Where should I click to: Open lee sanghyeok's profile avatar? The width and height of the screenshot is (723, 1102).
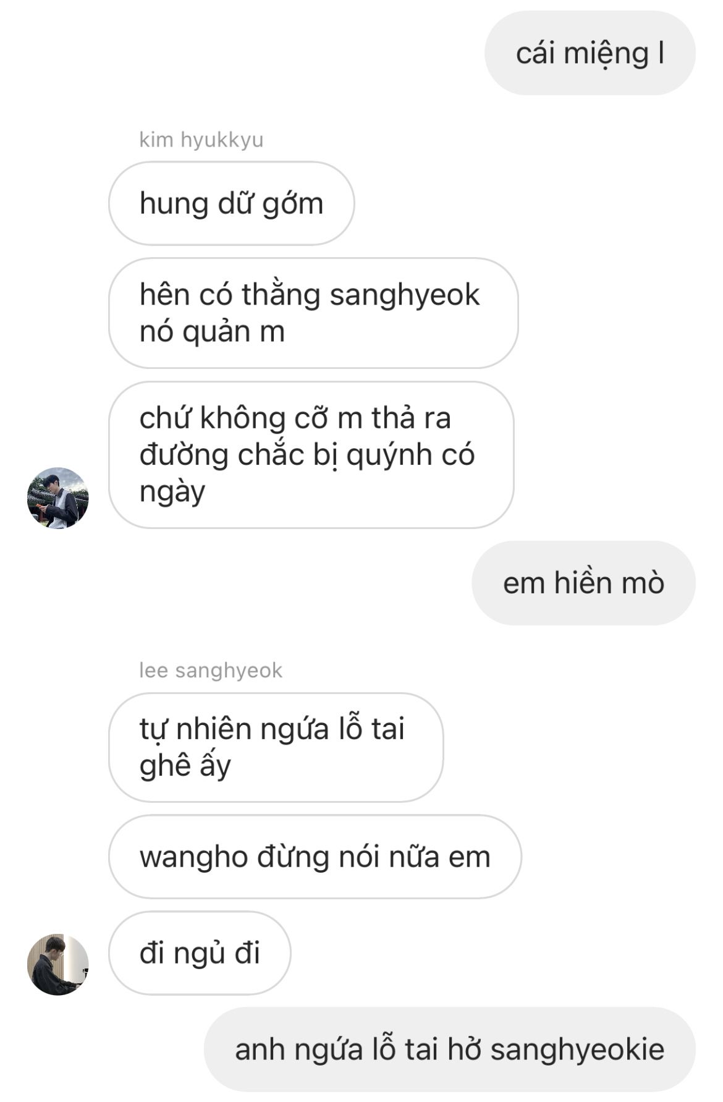pyautogui.click(x=58, y=964)
